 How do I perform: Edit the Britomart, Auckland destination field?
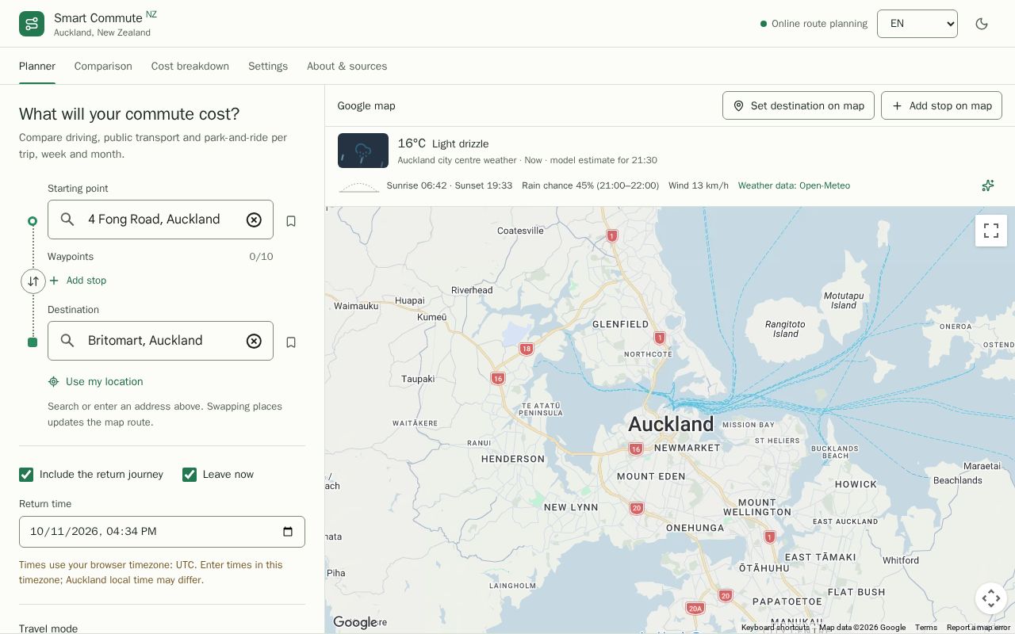pos(160,341)
